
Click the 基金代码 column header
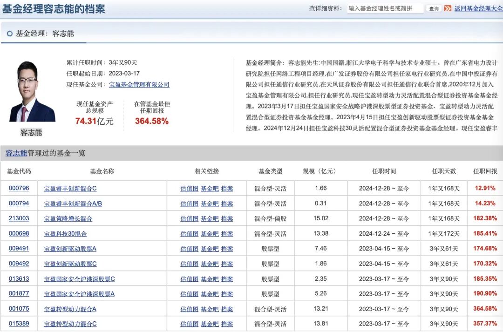19,171
